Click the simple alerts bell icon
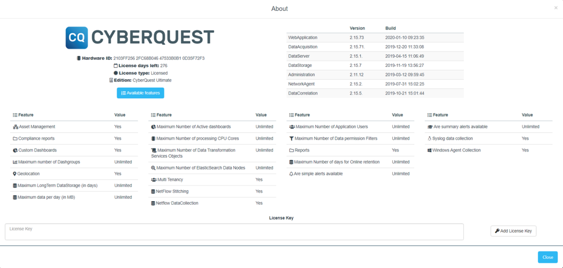The width and height of the screenshot is (563, 268). [291, 174]
